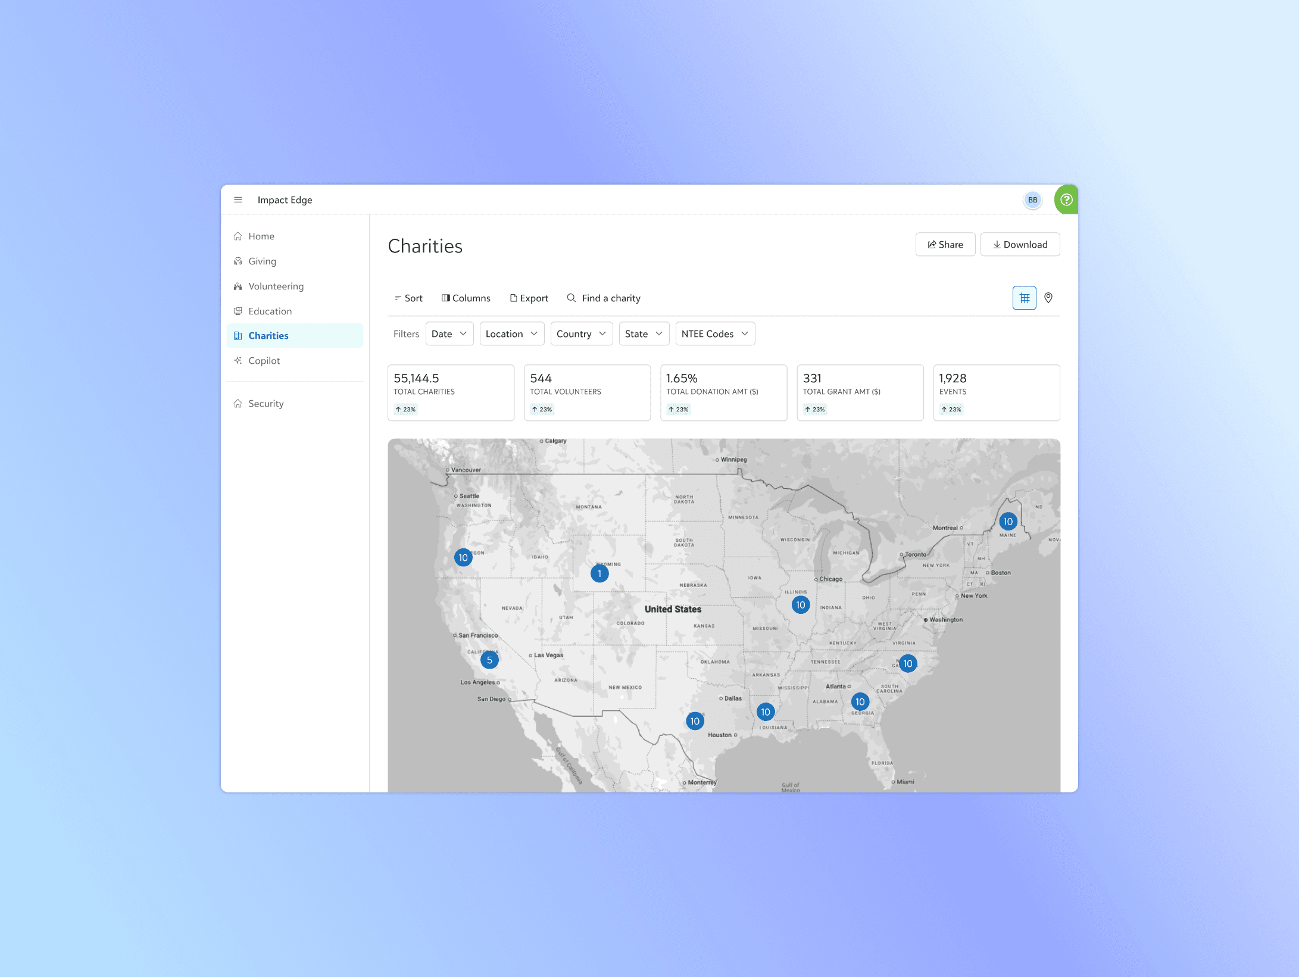Click the Export file icon
The width and height of the screenshot is (1299, 977).
click(513, 298)
